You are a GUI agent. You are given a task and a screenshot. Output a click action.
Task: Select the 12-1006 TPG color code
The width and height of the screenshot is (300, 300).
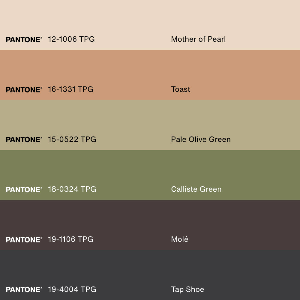tap(71, 39)
